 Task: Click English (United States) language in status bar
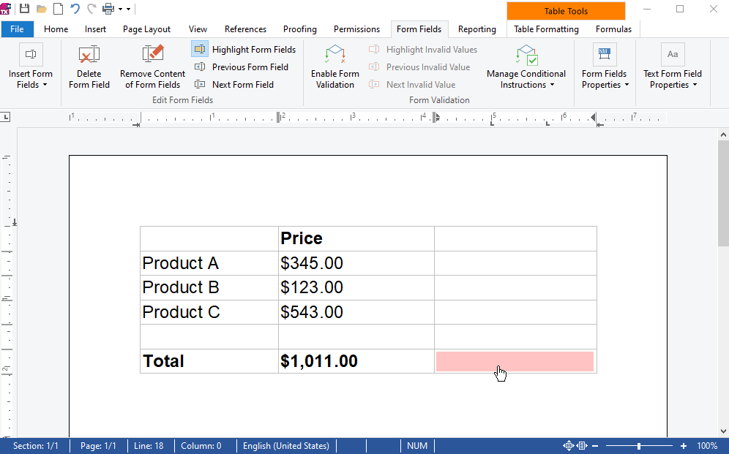point(286,446)
